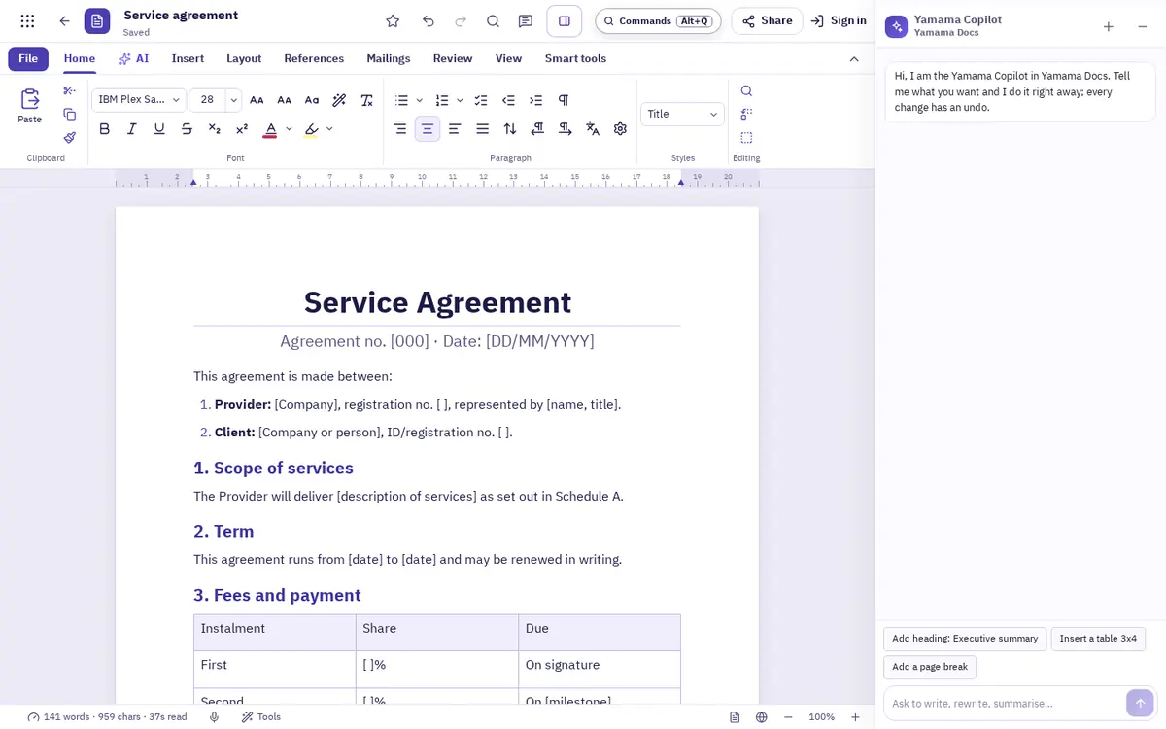Cut selection with the scissors icon

click(x=69, y=90)
